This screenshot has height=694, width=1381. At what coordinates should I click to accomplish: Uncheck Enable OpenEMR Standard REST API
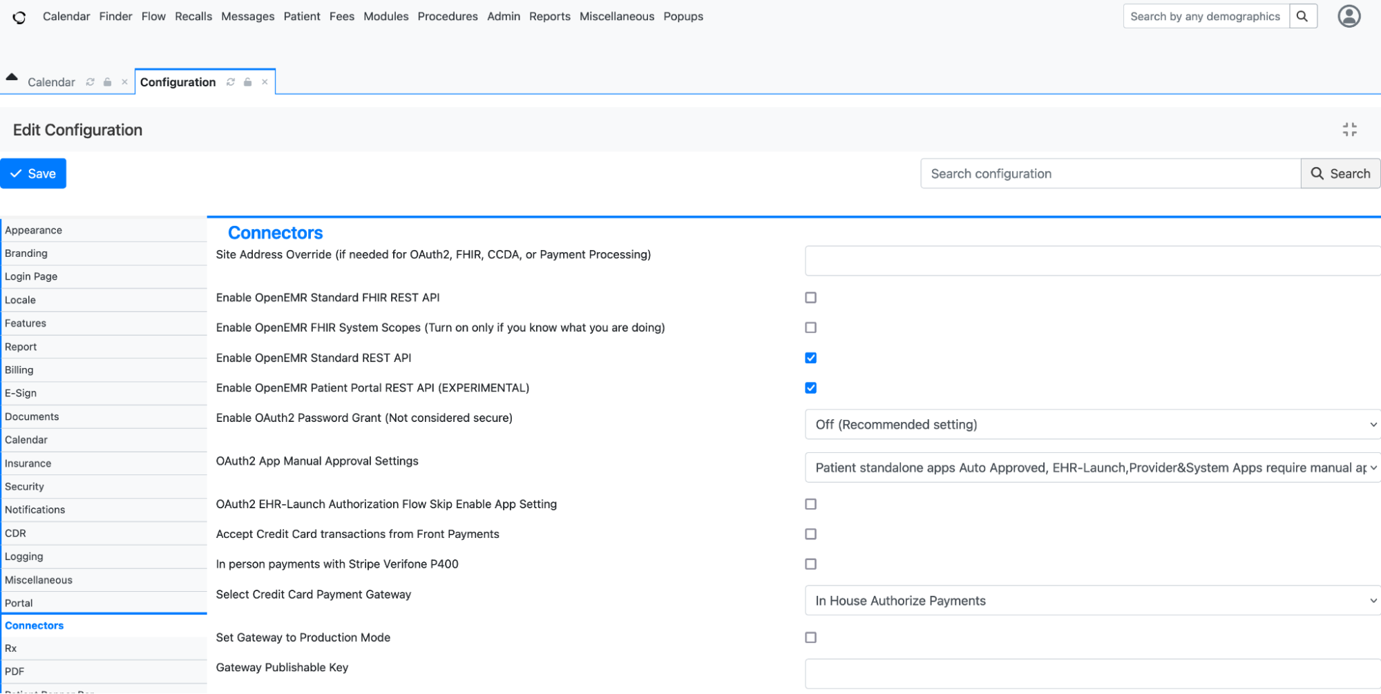pos(810,358)
